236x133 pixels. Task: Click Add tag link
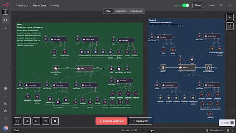click(x=55, y=6)
